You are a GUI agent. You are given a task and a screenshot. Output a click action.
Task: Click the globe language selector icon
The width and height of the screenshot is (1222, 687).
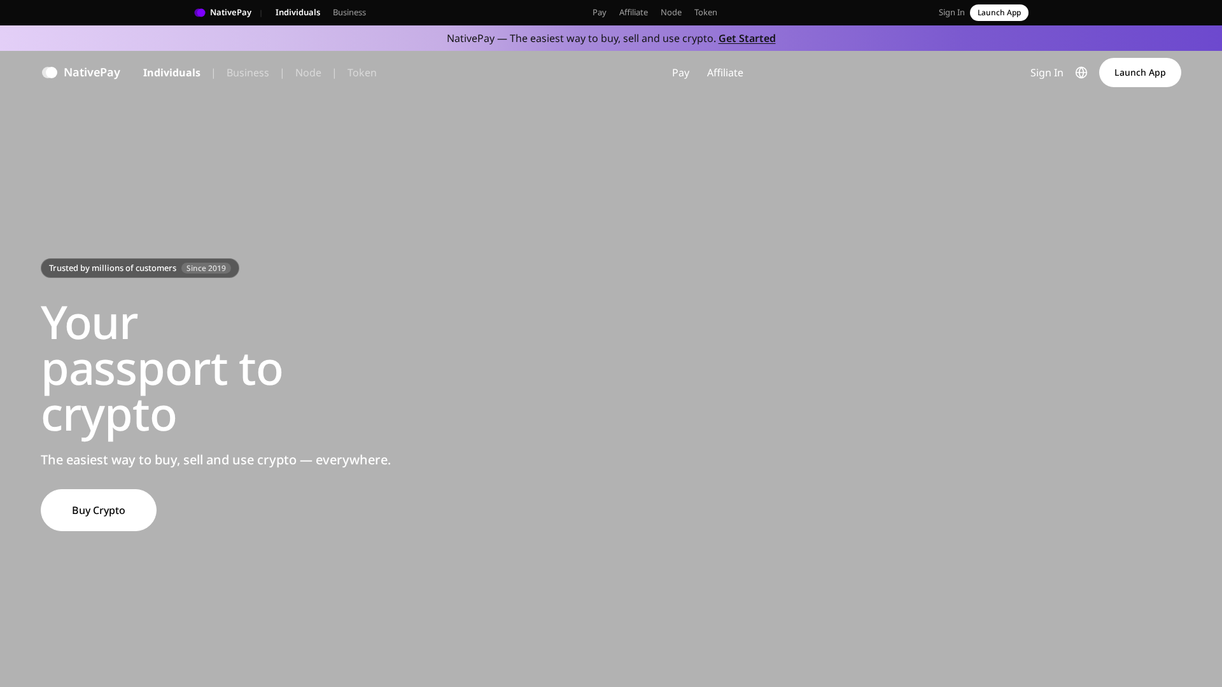[x=1081, y=73]
